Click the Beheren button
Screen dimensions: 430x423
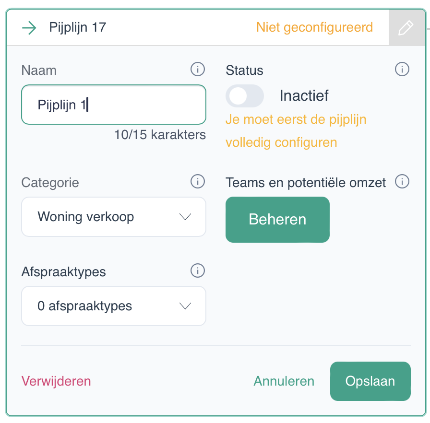[277, 220]
